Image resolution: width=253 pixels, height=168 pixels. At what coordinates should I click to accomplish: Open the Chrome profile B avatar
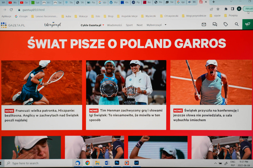tap(239, 9)
